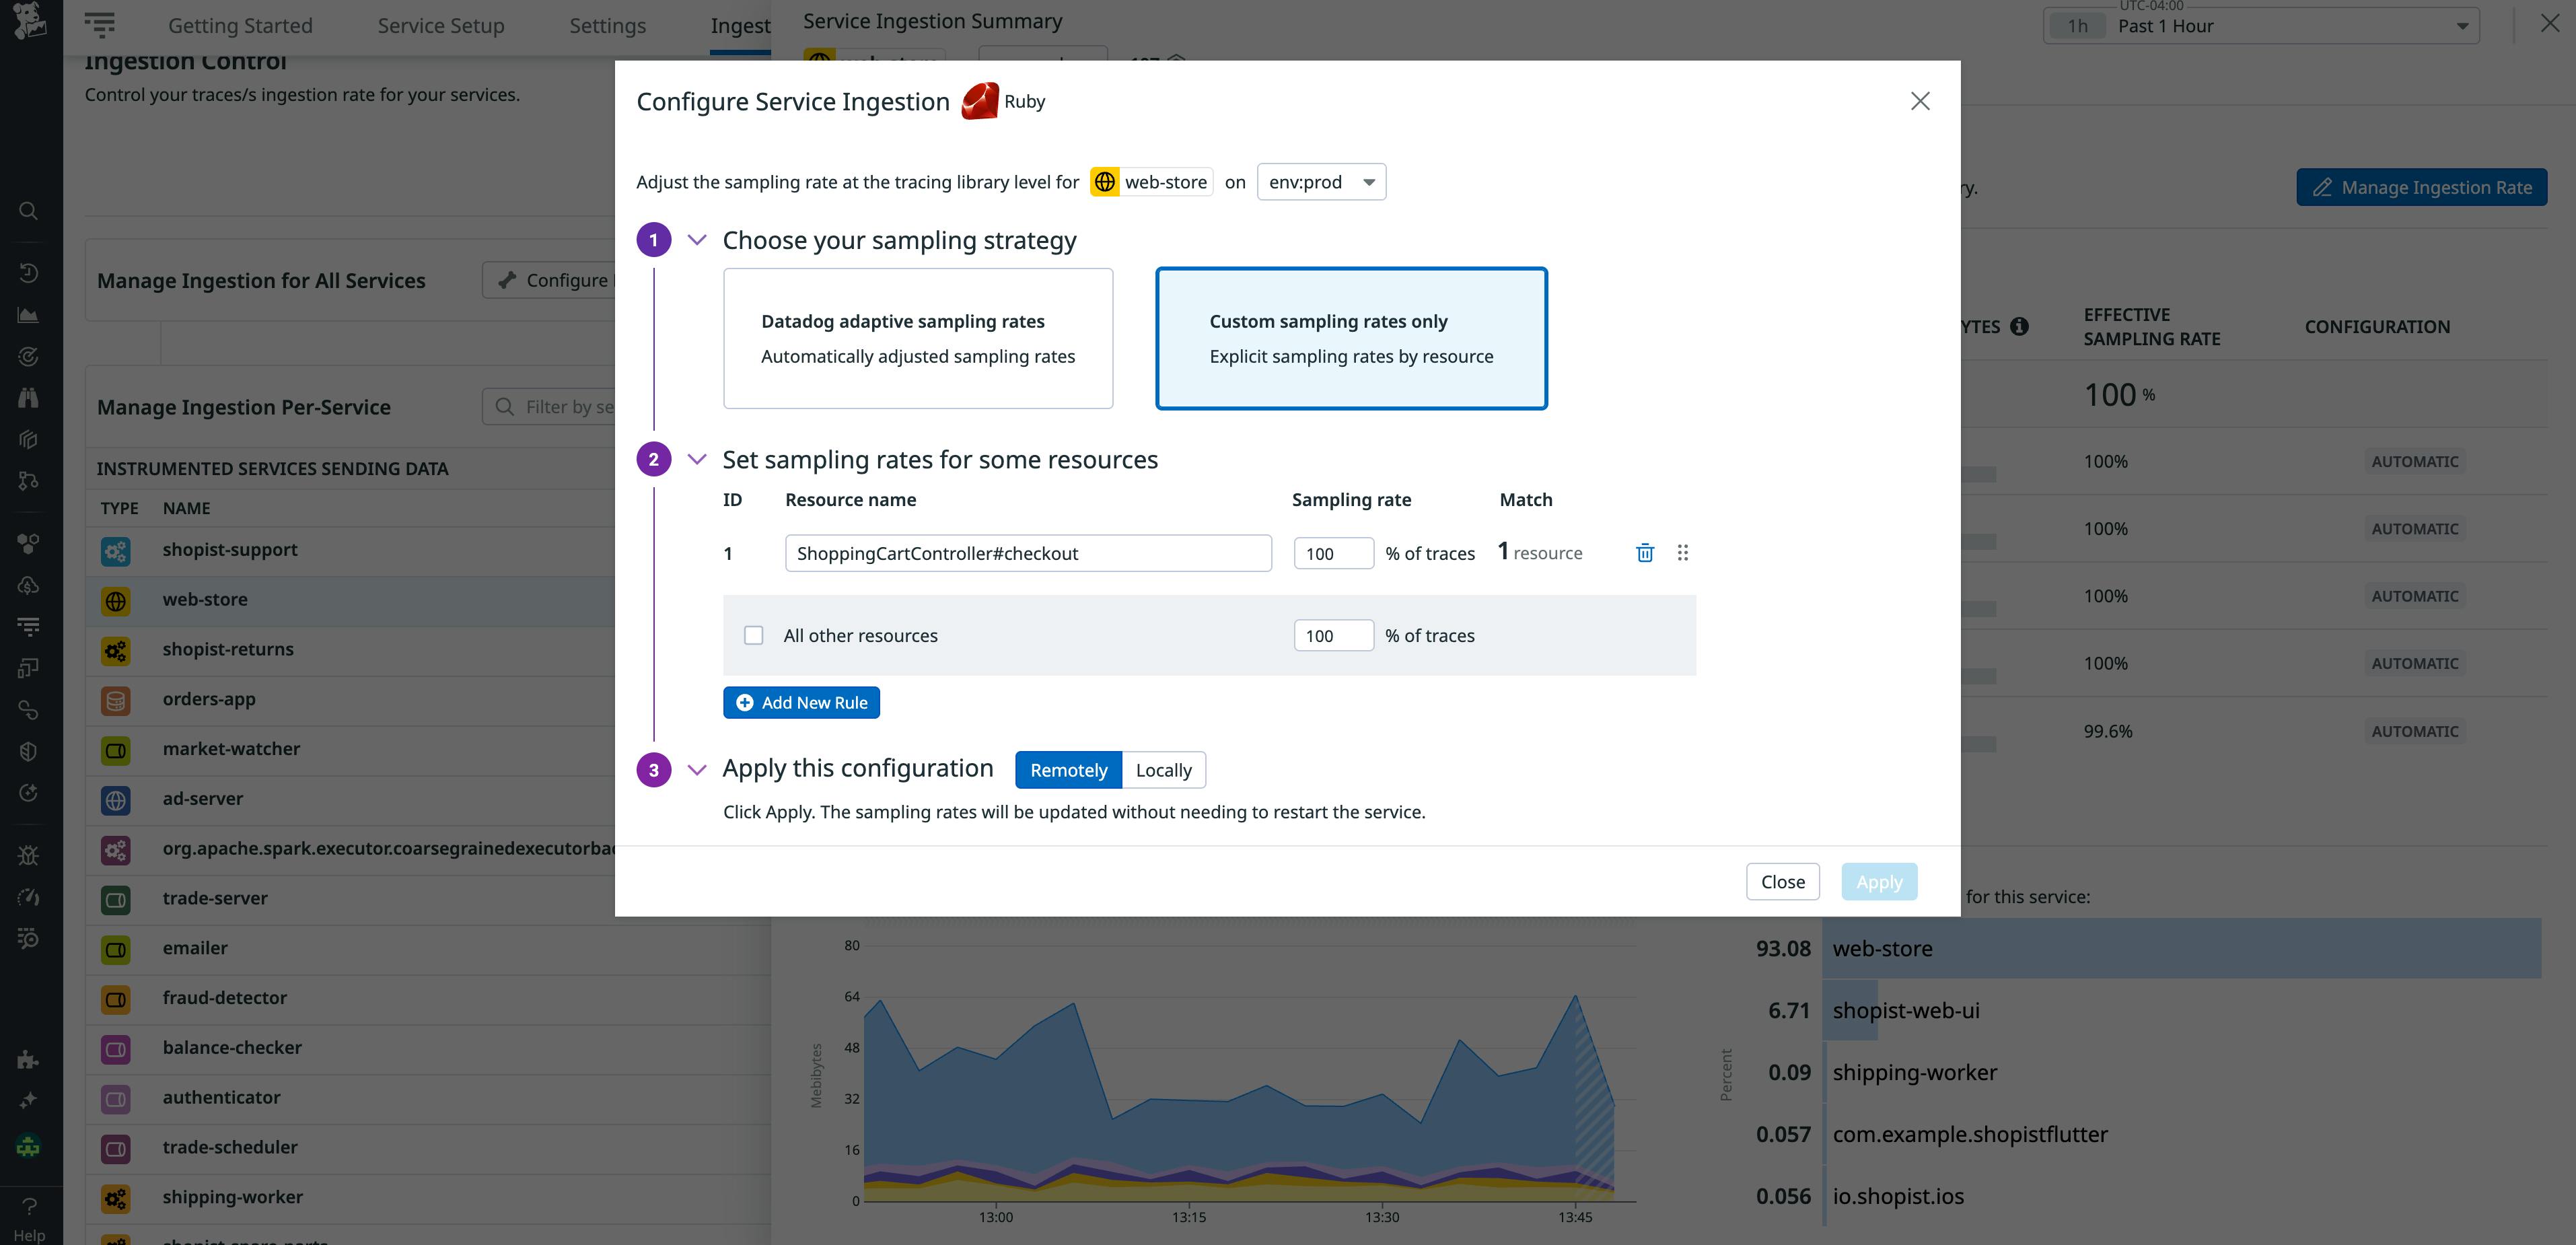Open the search icon in the left sidebar
Screen dimensions: 2576x1245
[x=28, y=210]
